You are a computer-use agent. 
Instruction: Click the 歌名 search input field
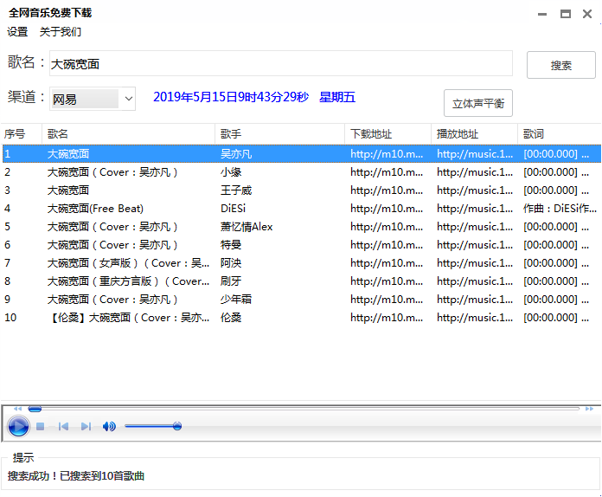pos(280,64)
